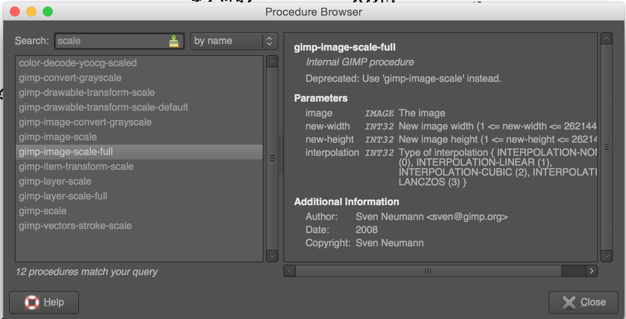Click the details pane scroll-down arrow
Screen dimensions: 626x319
[x=607, y=256]
